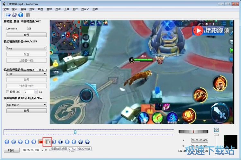Click the calculator icon in the top toolbar
The width and height of the screenshot is (241, 160).
[28, 15]
